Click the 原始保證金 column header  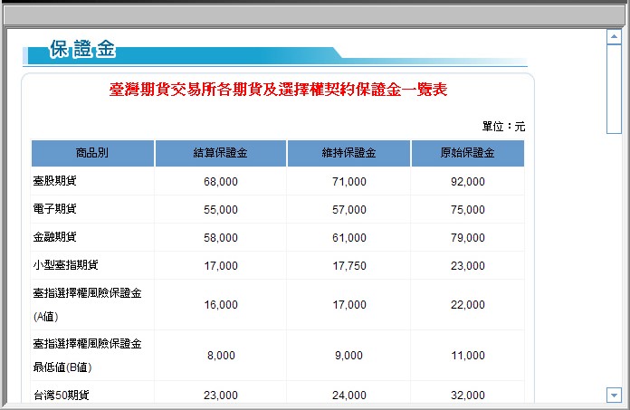tap(468, 153)
